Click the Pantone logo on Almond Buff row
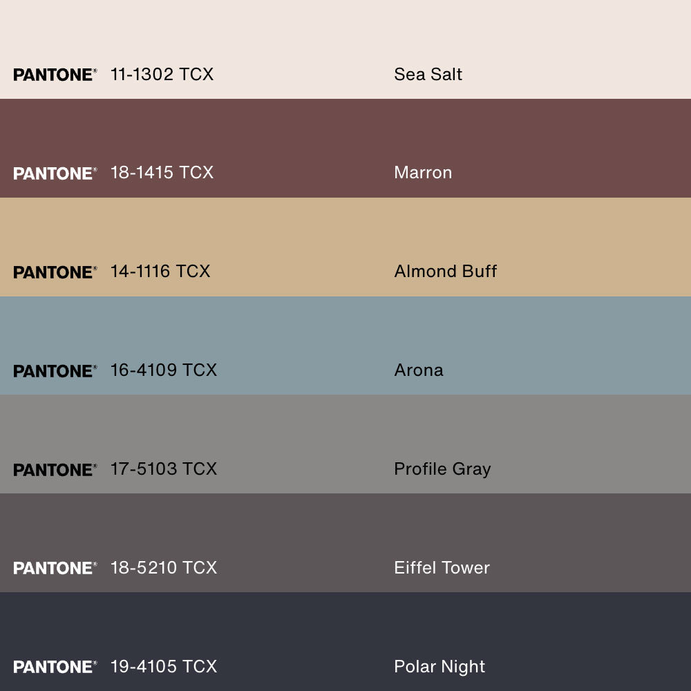The image size is (691, 691). [x=55, y=272]
